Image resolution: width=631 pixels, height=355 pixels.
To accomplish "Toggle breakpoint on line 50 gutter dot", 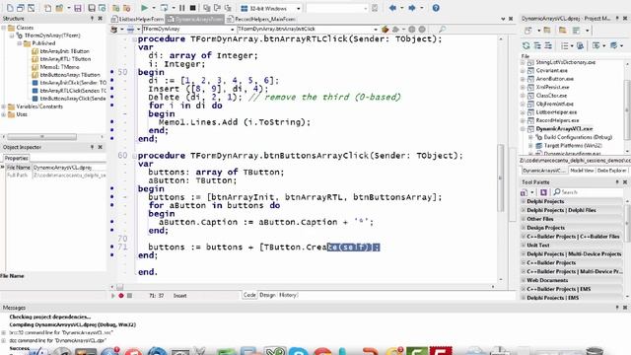I will 112,72.
